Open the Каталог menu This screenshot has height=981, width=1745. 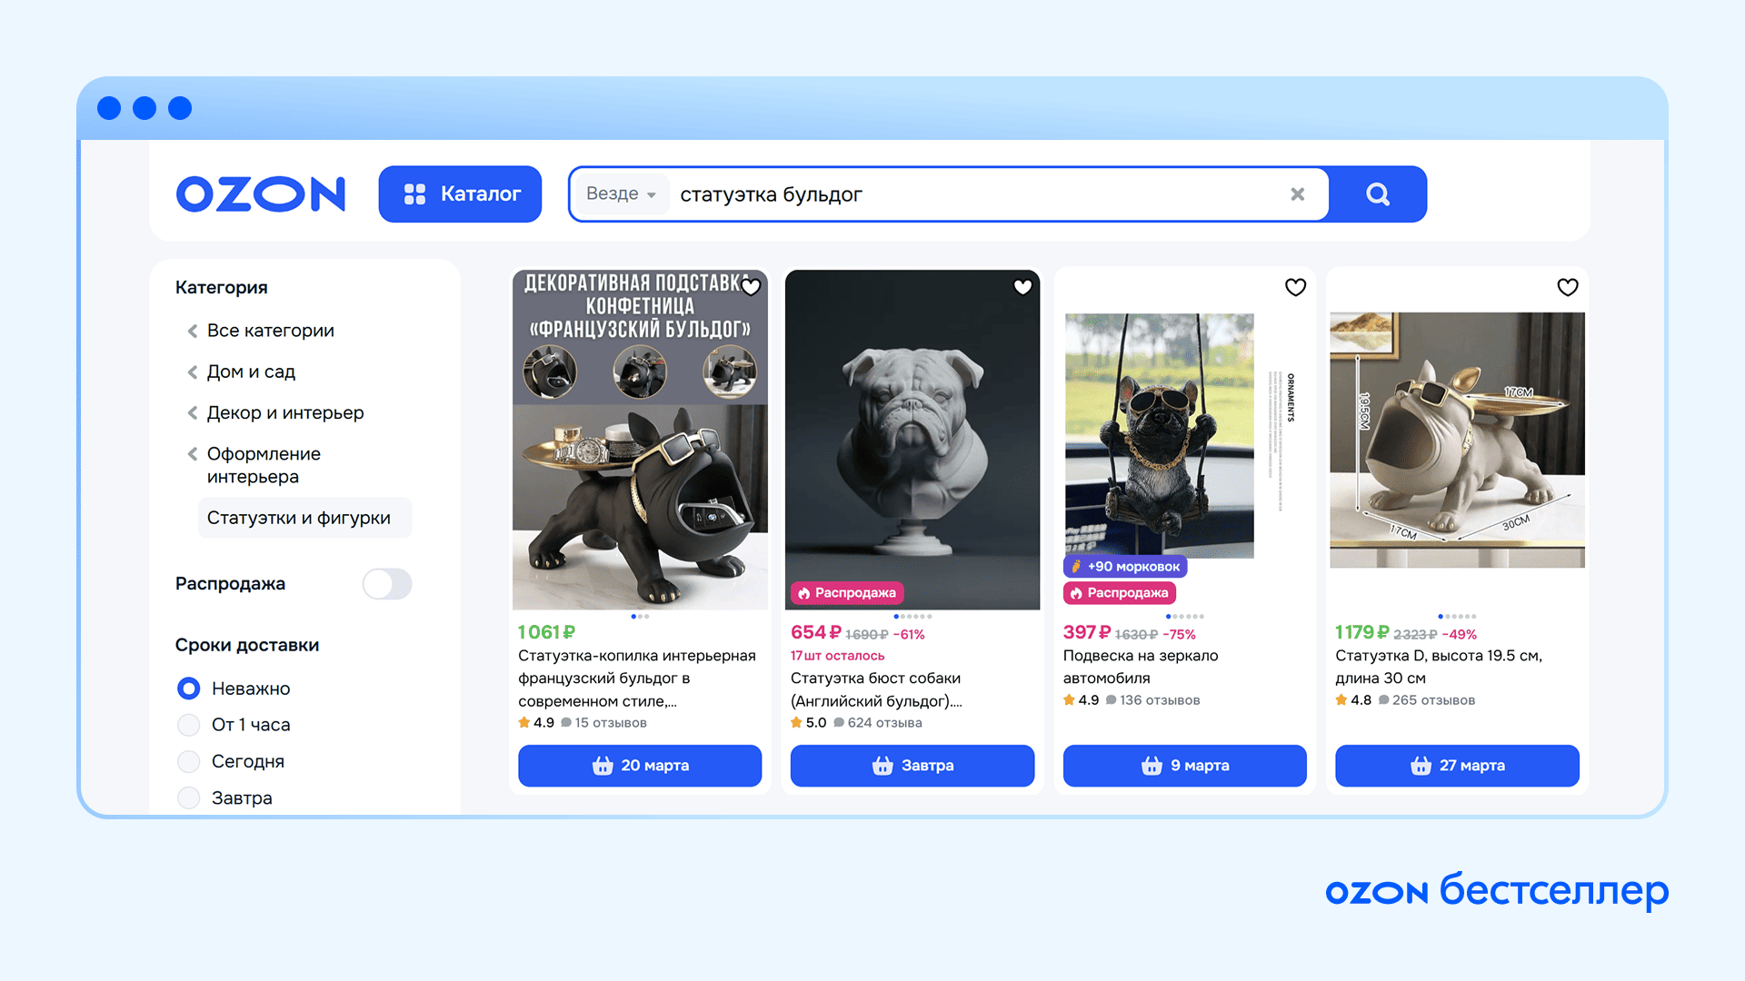click(x=460, y=194)
